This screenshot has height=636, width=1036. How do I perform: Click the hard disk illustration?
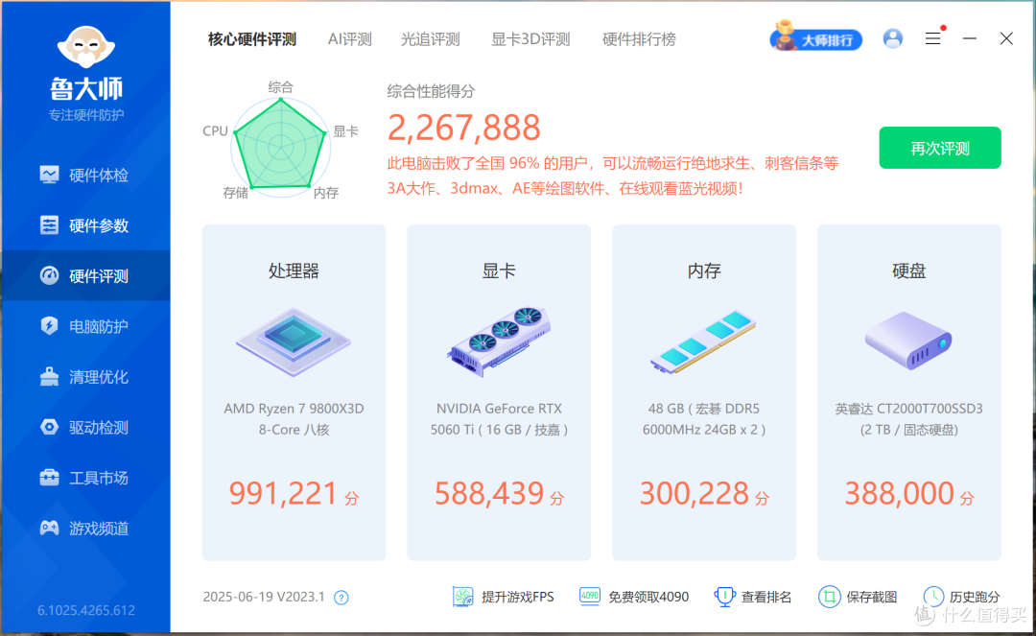(x=908, y=341)
